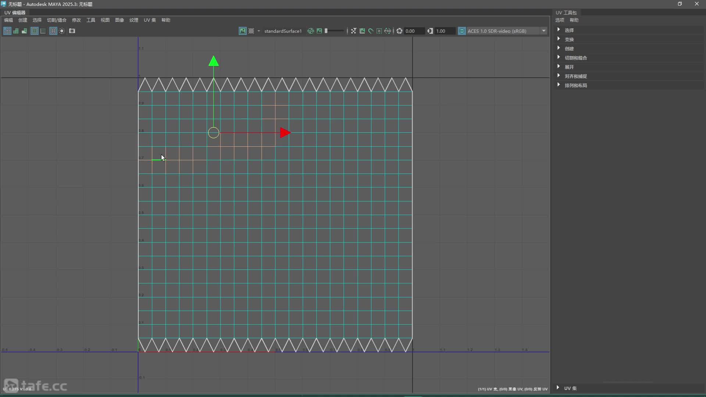The width and height of the screenshot is (706, 397).
Task: Click the isolate select circle icon
Action: (62, 31)
